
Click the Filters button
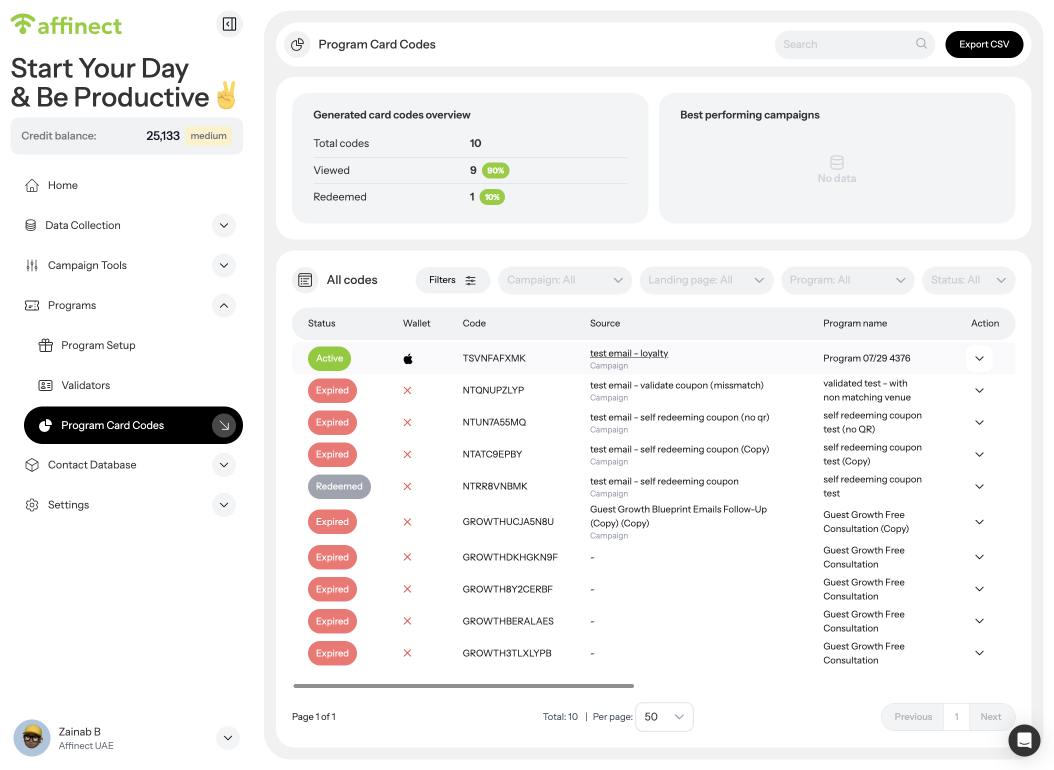452,280
